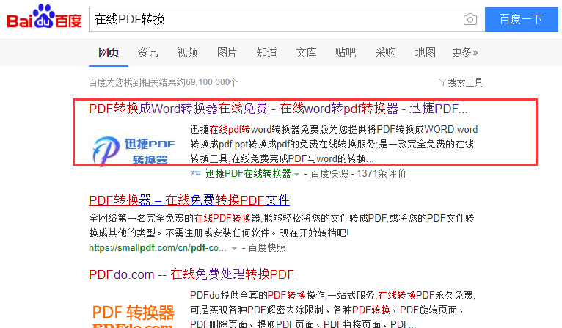Click the search box with 在线PDF转换
This screenshot has height=328, width=562.
(287, 19)
